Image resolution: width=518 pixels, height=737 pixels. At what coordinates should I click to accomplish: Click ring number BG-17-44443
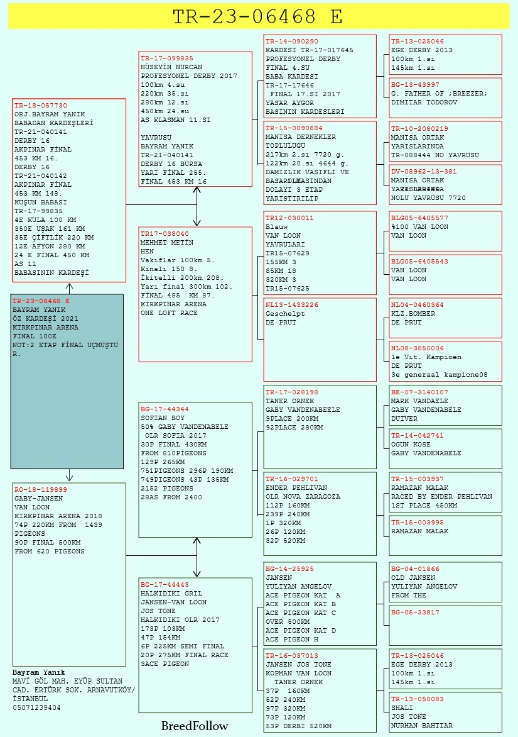click(165, 584)
